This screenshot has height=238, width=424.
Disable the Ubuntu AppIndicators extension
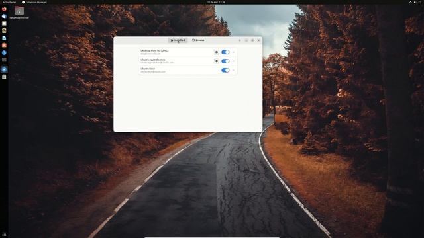click(x=225, y=61)
